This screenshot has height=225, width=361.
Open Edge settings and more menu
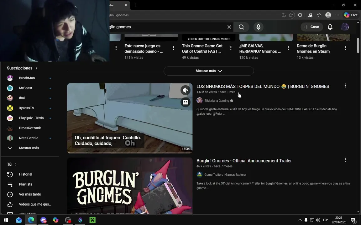click(337, 15)
